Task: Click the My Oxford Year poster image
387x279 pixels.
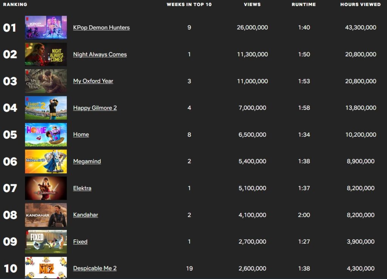Action: 46,81
